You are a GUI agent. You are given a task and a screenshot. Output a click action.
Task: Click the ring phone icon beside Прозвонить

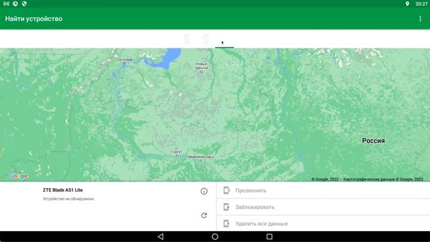point(226,190)
